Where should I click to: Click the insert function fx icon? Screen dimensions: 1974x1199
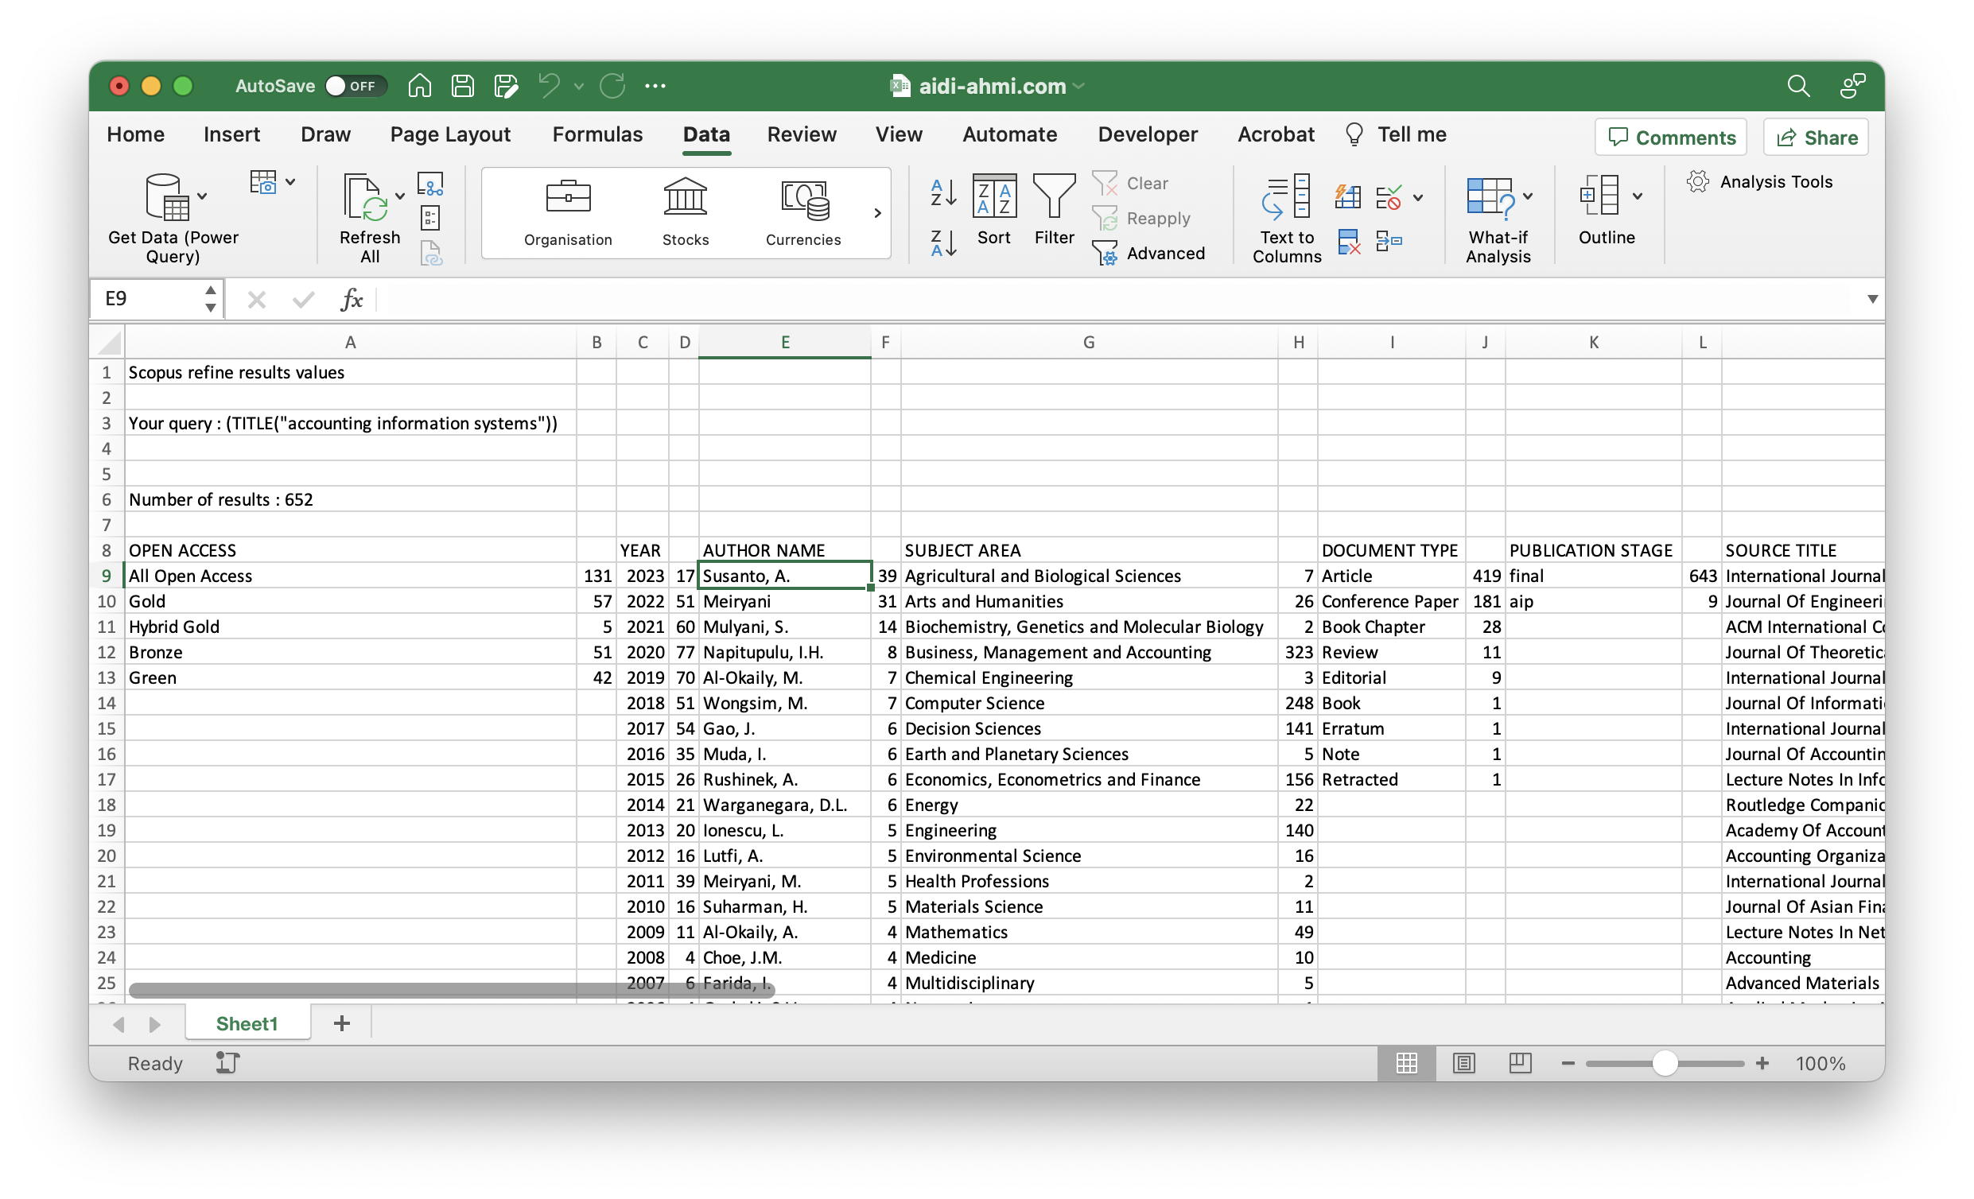[x=352, y=300]
